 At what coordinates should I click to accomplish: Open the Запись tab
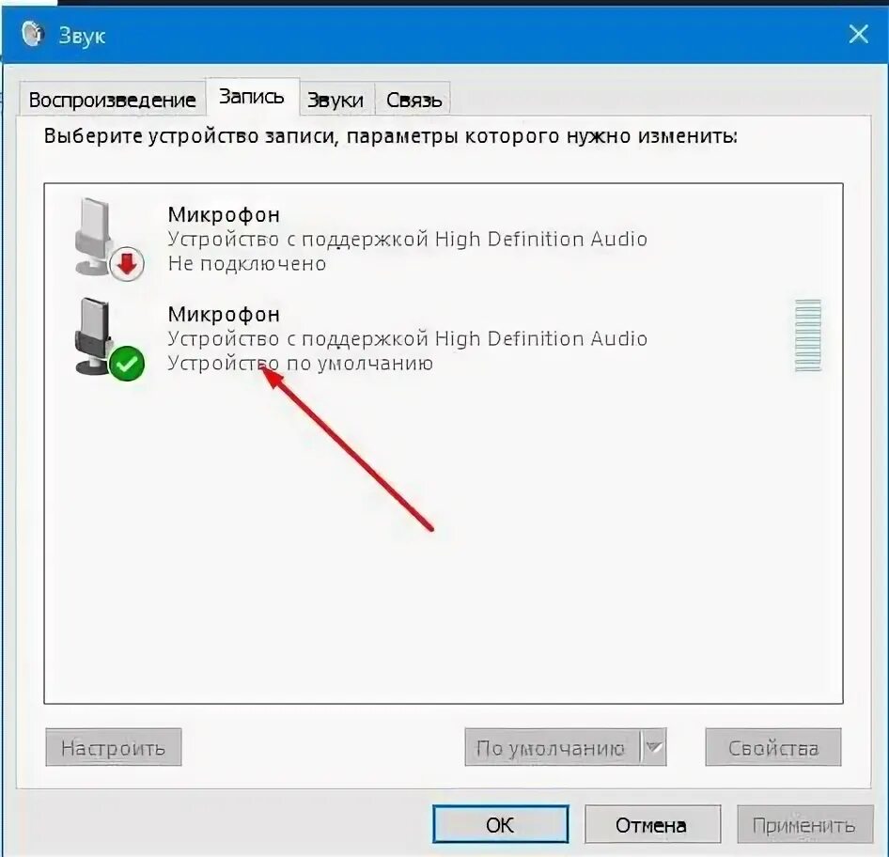(x=252, y=97)
